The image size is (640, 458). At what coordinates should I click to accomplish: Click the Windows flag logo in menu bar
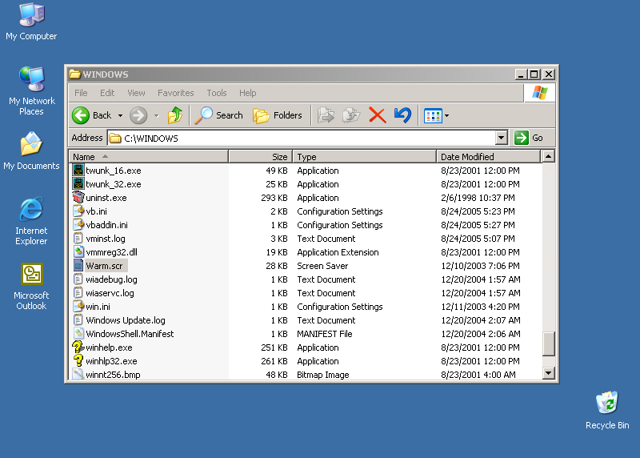[x=539, y=93]
